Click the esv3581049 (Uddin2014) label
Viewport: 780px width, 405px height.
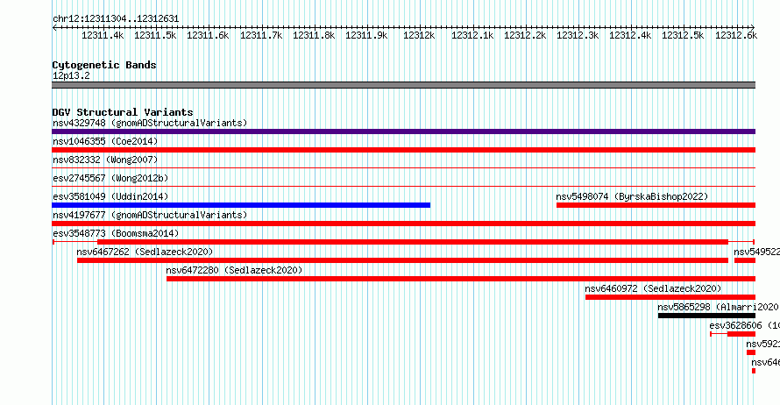[x=110, y=196]
